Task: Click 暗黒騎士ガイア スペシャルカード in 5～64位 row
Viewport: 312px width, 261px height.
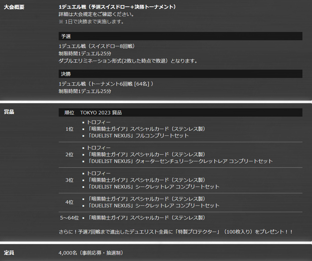Action: tap(147, 218)
